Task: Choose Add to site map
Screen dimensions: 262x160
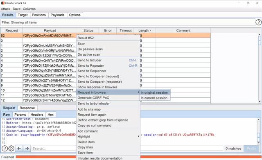Action: click(108, 109)
